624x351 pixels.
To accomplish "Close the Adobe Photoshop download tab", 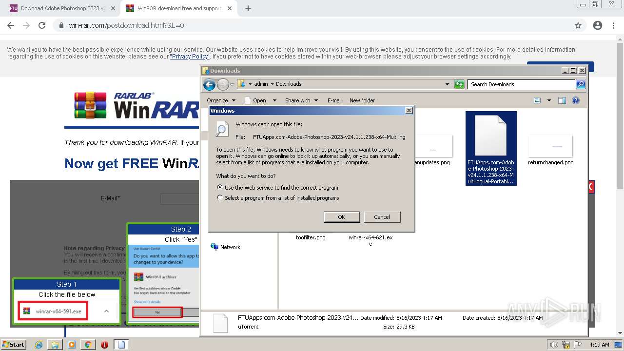I will (113, 8).
